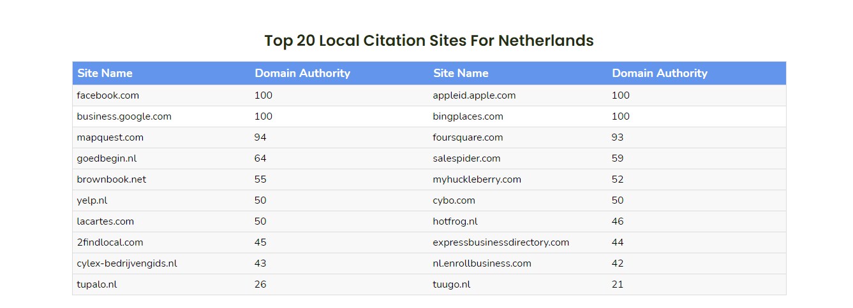Select expressbusinessdirectory.com in the table
This screenshot has width=853, height=308.
501,242
